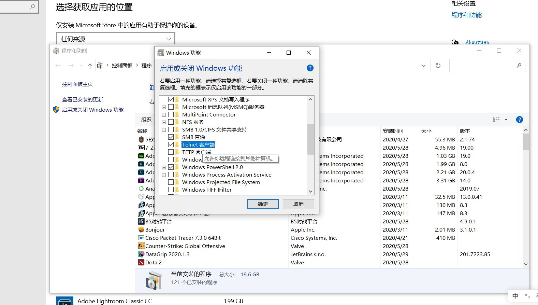
Task: Uncheck Windows PowerShell 2.0 box
Action: [x=171, y=167]
